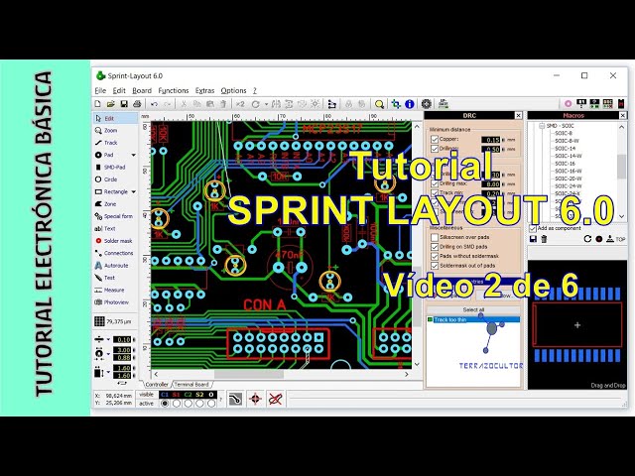
Task: Open the File menu
Action: pos(100,90)
